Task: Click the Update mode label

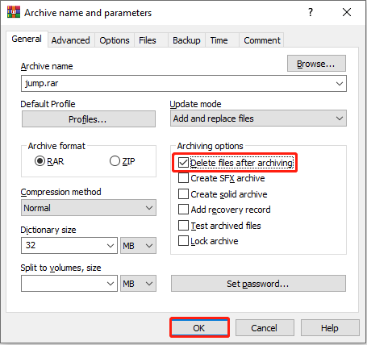Action: tap(195, 104)
